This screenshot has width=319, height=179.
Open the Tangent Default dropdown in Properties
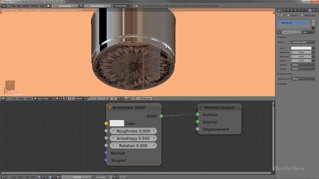coord(303,69)
